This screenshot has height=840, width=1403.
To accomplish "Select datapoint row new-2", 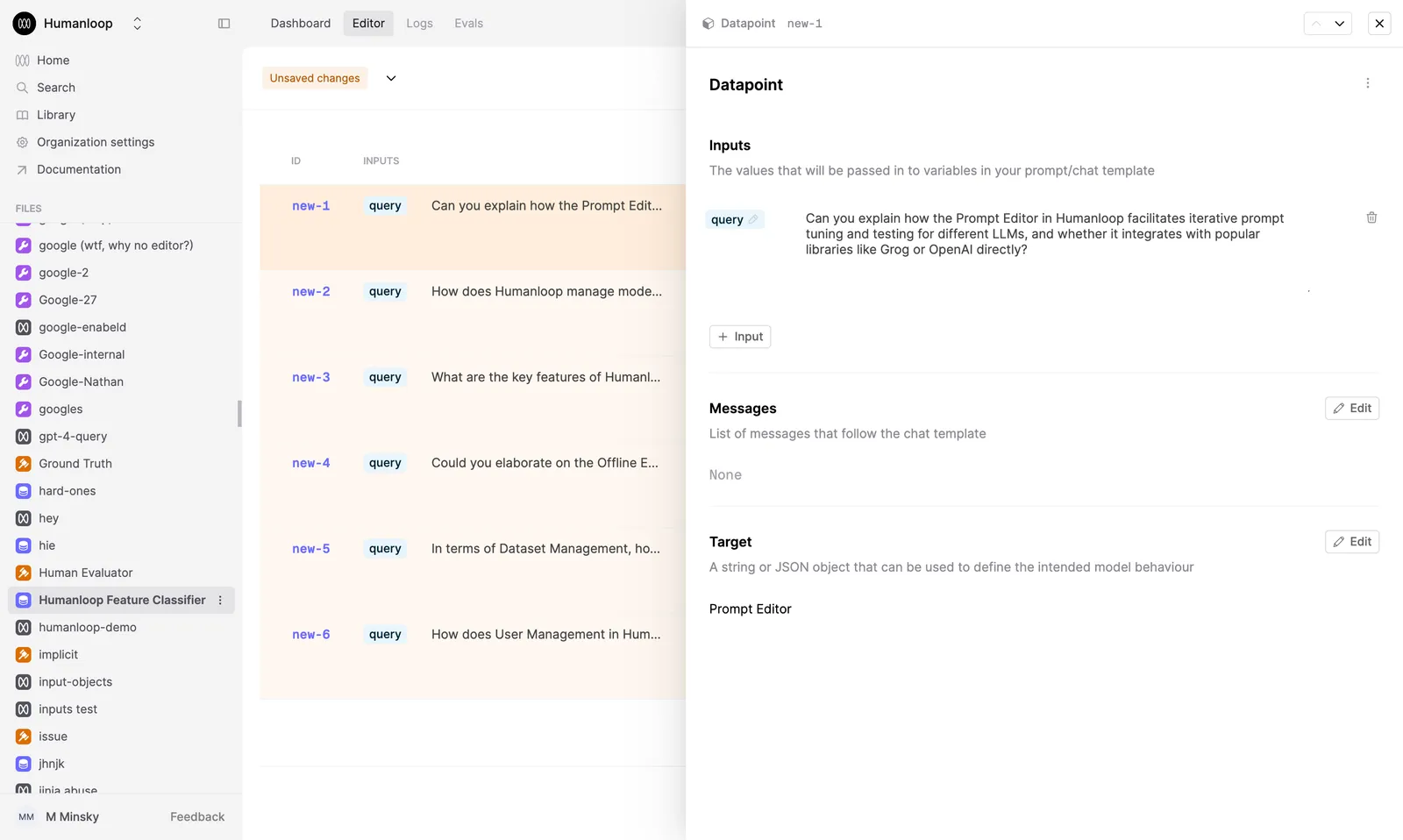I will [473, 313].
